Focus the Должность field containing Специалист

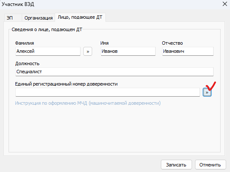114,72
